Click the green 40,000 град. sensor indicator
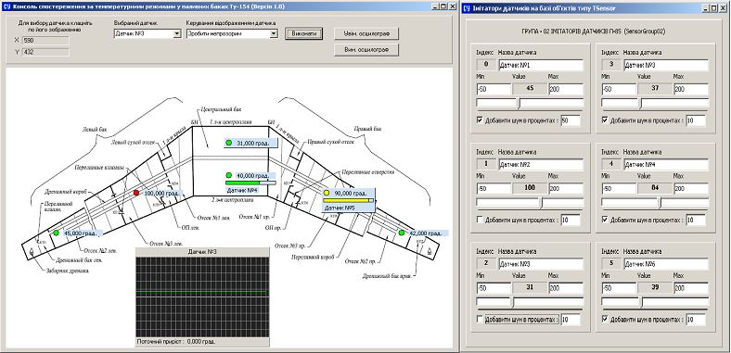Screen dimensions: 731x353 pos(228,175)
